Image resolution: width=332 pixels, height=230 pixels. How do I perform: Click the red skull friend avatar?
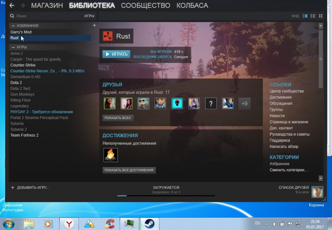point(177,103)
